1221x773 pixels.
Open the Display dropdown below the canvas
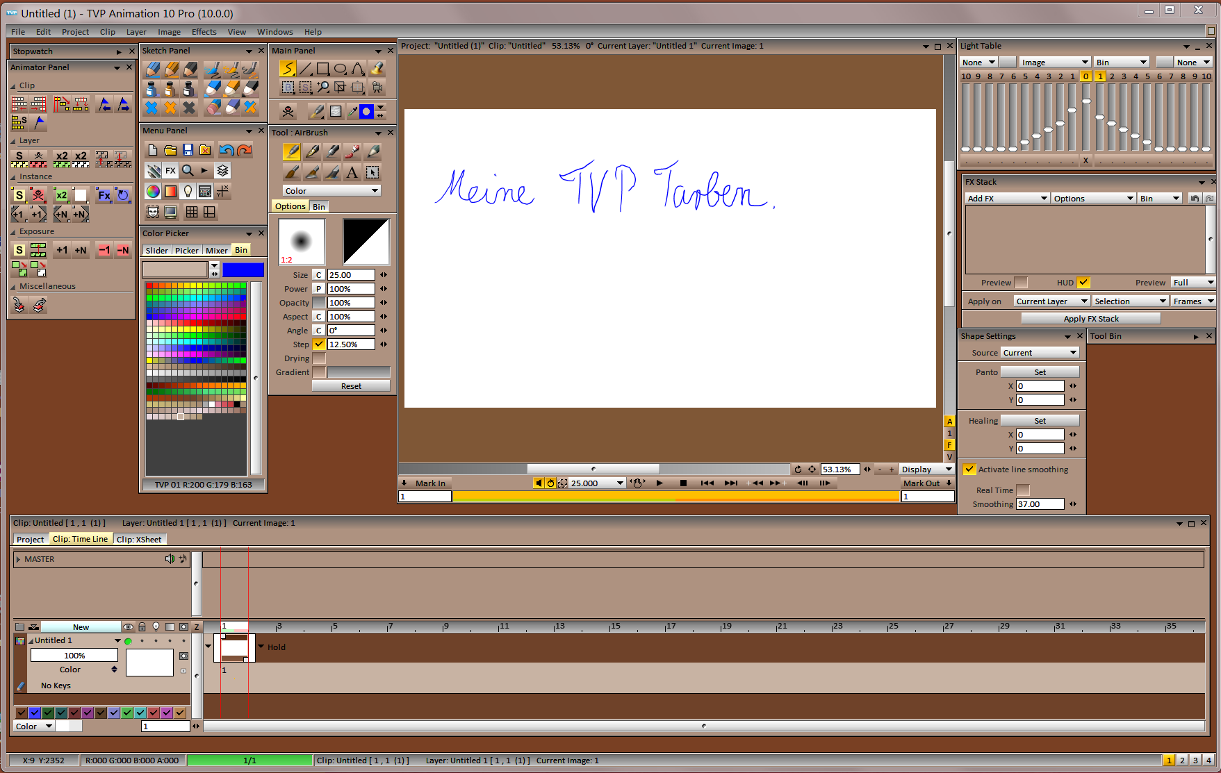pyautogui.click(x=926, y=469)
